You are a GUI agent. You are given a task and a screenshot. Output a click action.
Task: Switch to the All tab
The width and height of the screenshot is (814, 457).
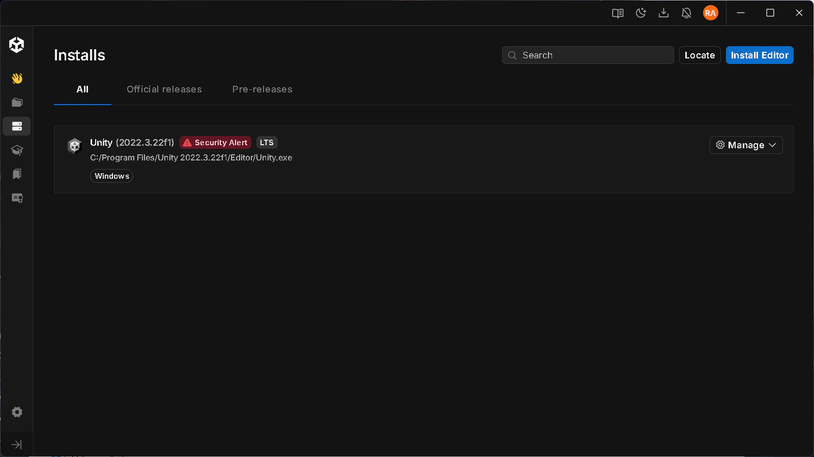(x=82, y=89)
